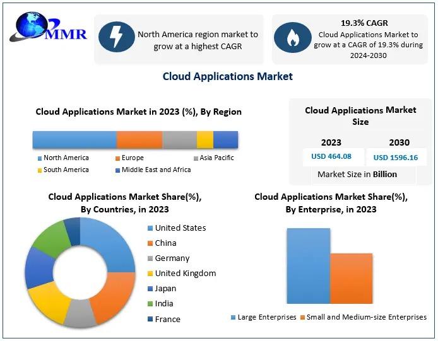This screenshot has height=341, width=438.
Task: Click the United States legend swatch
Action: 150,228
